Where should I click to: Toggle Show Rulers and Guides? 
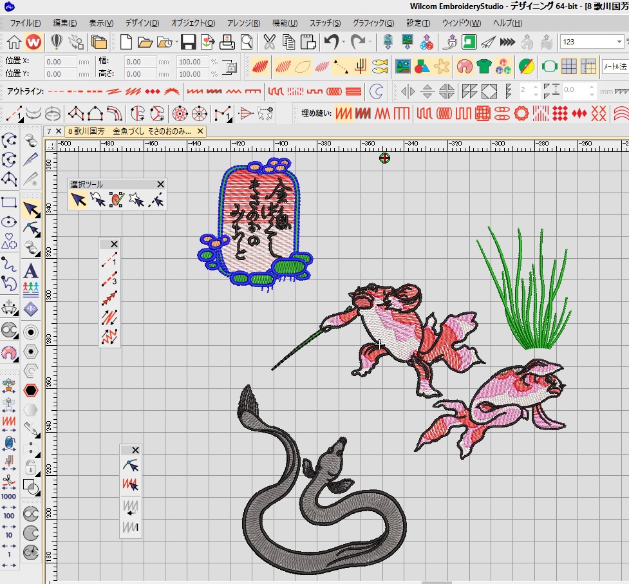point(588,66)
